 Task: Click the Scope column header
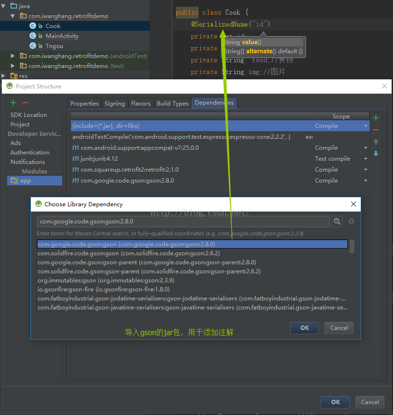click(x=341, y=116)
